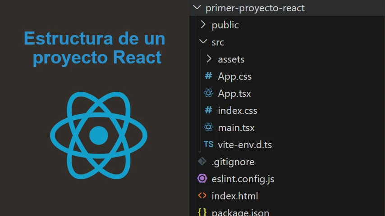Click the JSON braces icon beside package.json
385x216 pixels.
pyautogui.click(x=202, y=212)
